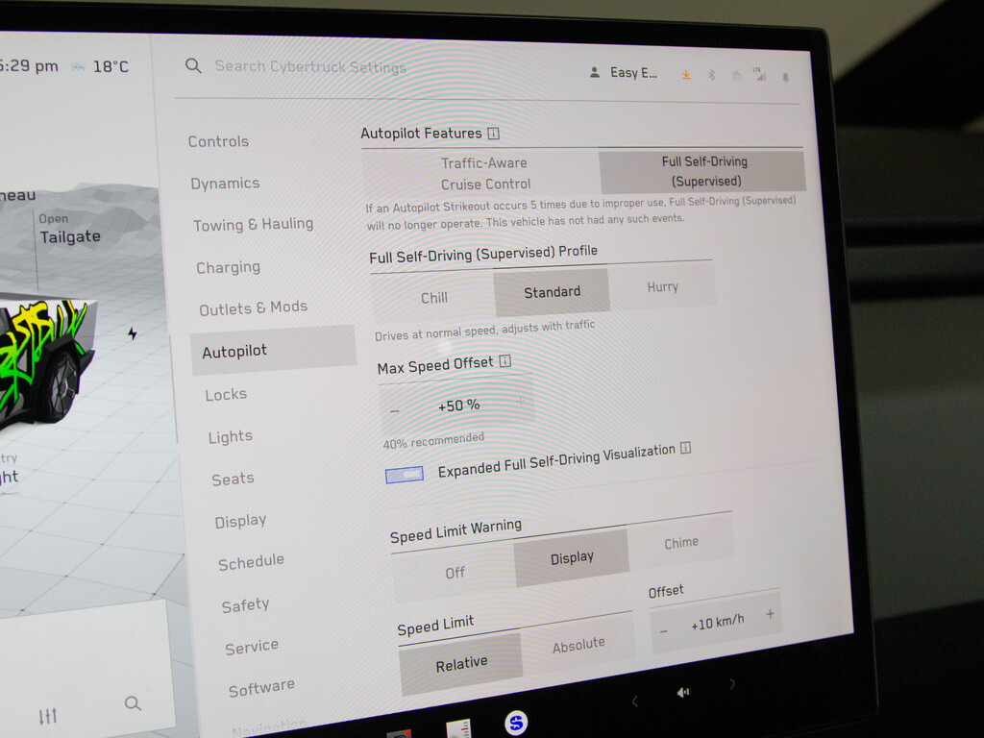Decrease speed limit Offset with minus
Image resolution: width=984 pixels, height=738 pixels.
(663, 631)
